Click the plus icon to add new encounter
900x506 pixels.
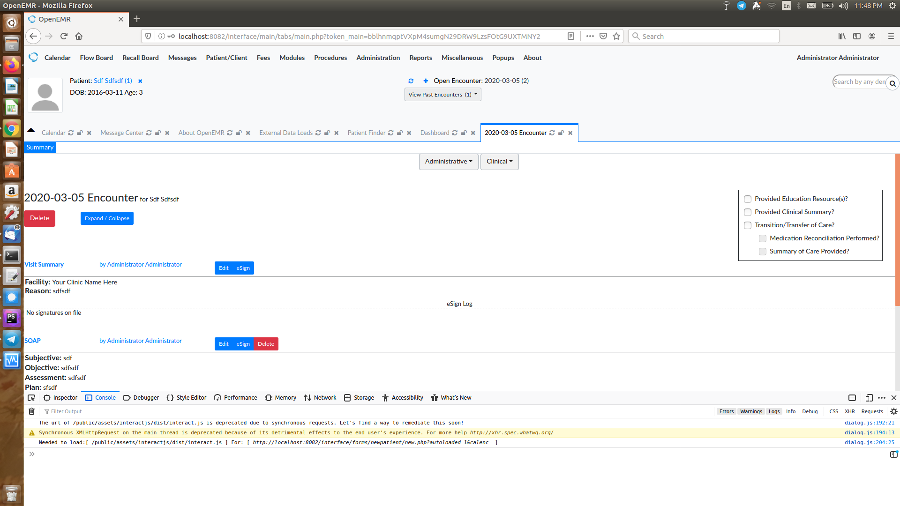coord(426,81)
